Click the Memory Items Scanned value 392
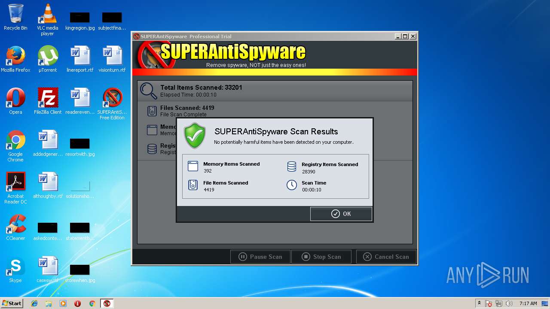 (x=208, y=171)
